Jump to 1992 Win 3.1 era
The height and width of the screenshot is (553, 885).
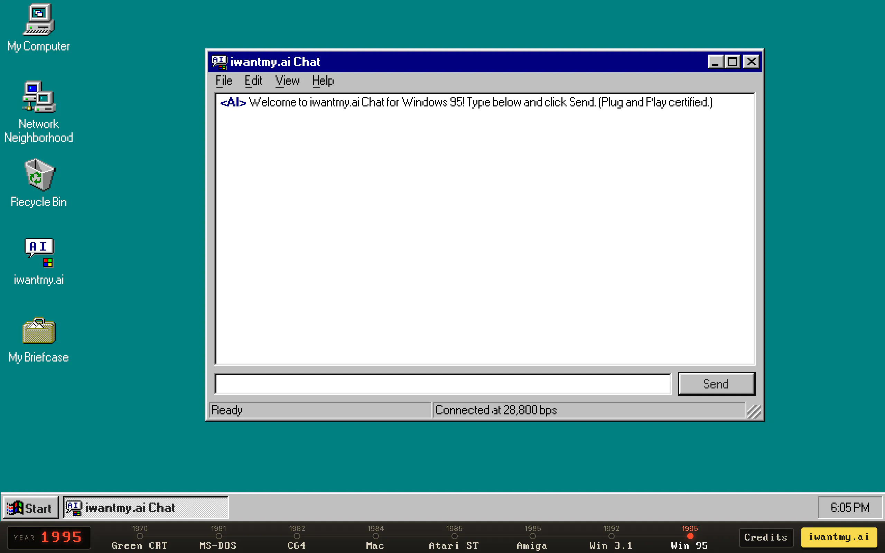[611, 537]
